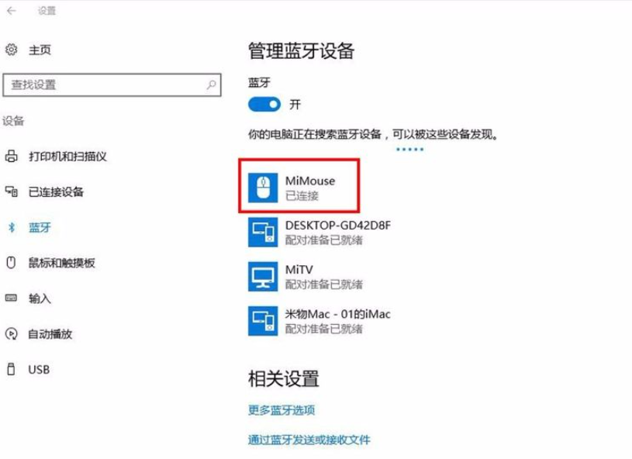Click the keyboard input icon
632x459 pixels.
(x=12, y=299)
